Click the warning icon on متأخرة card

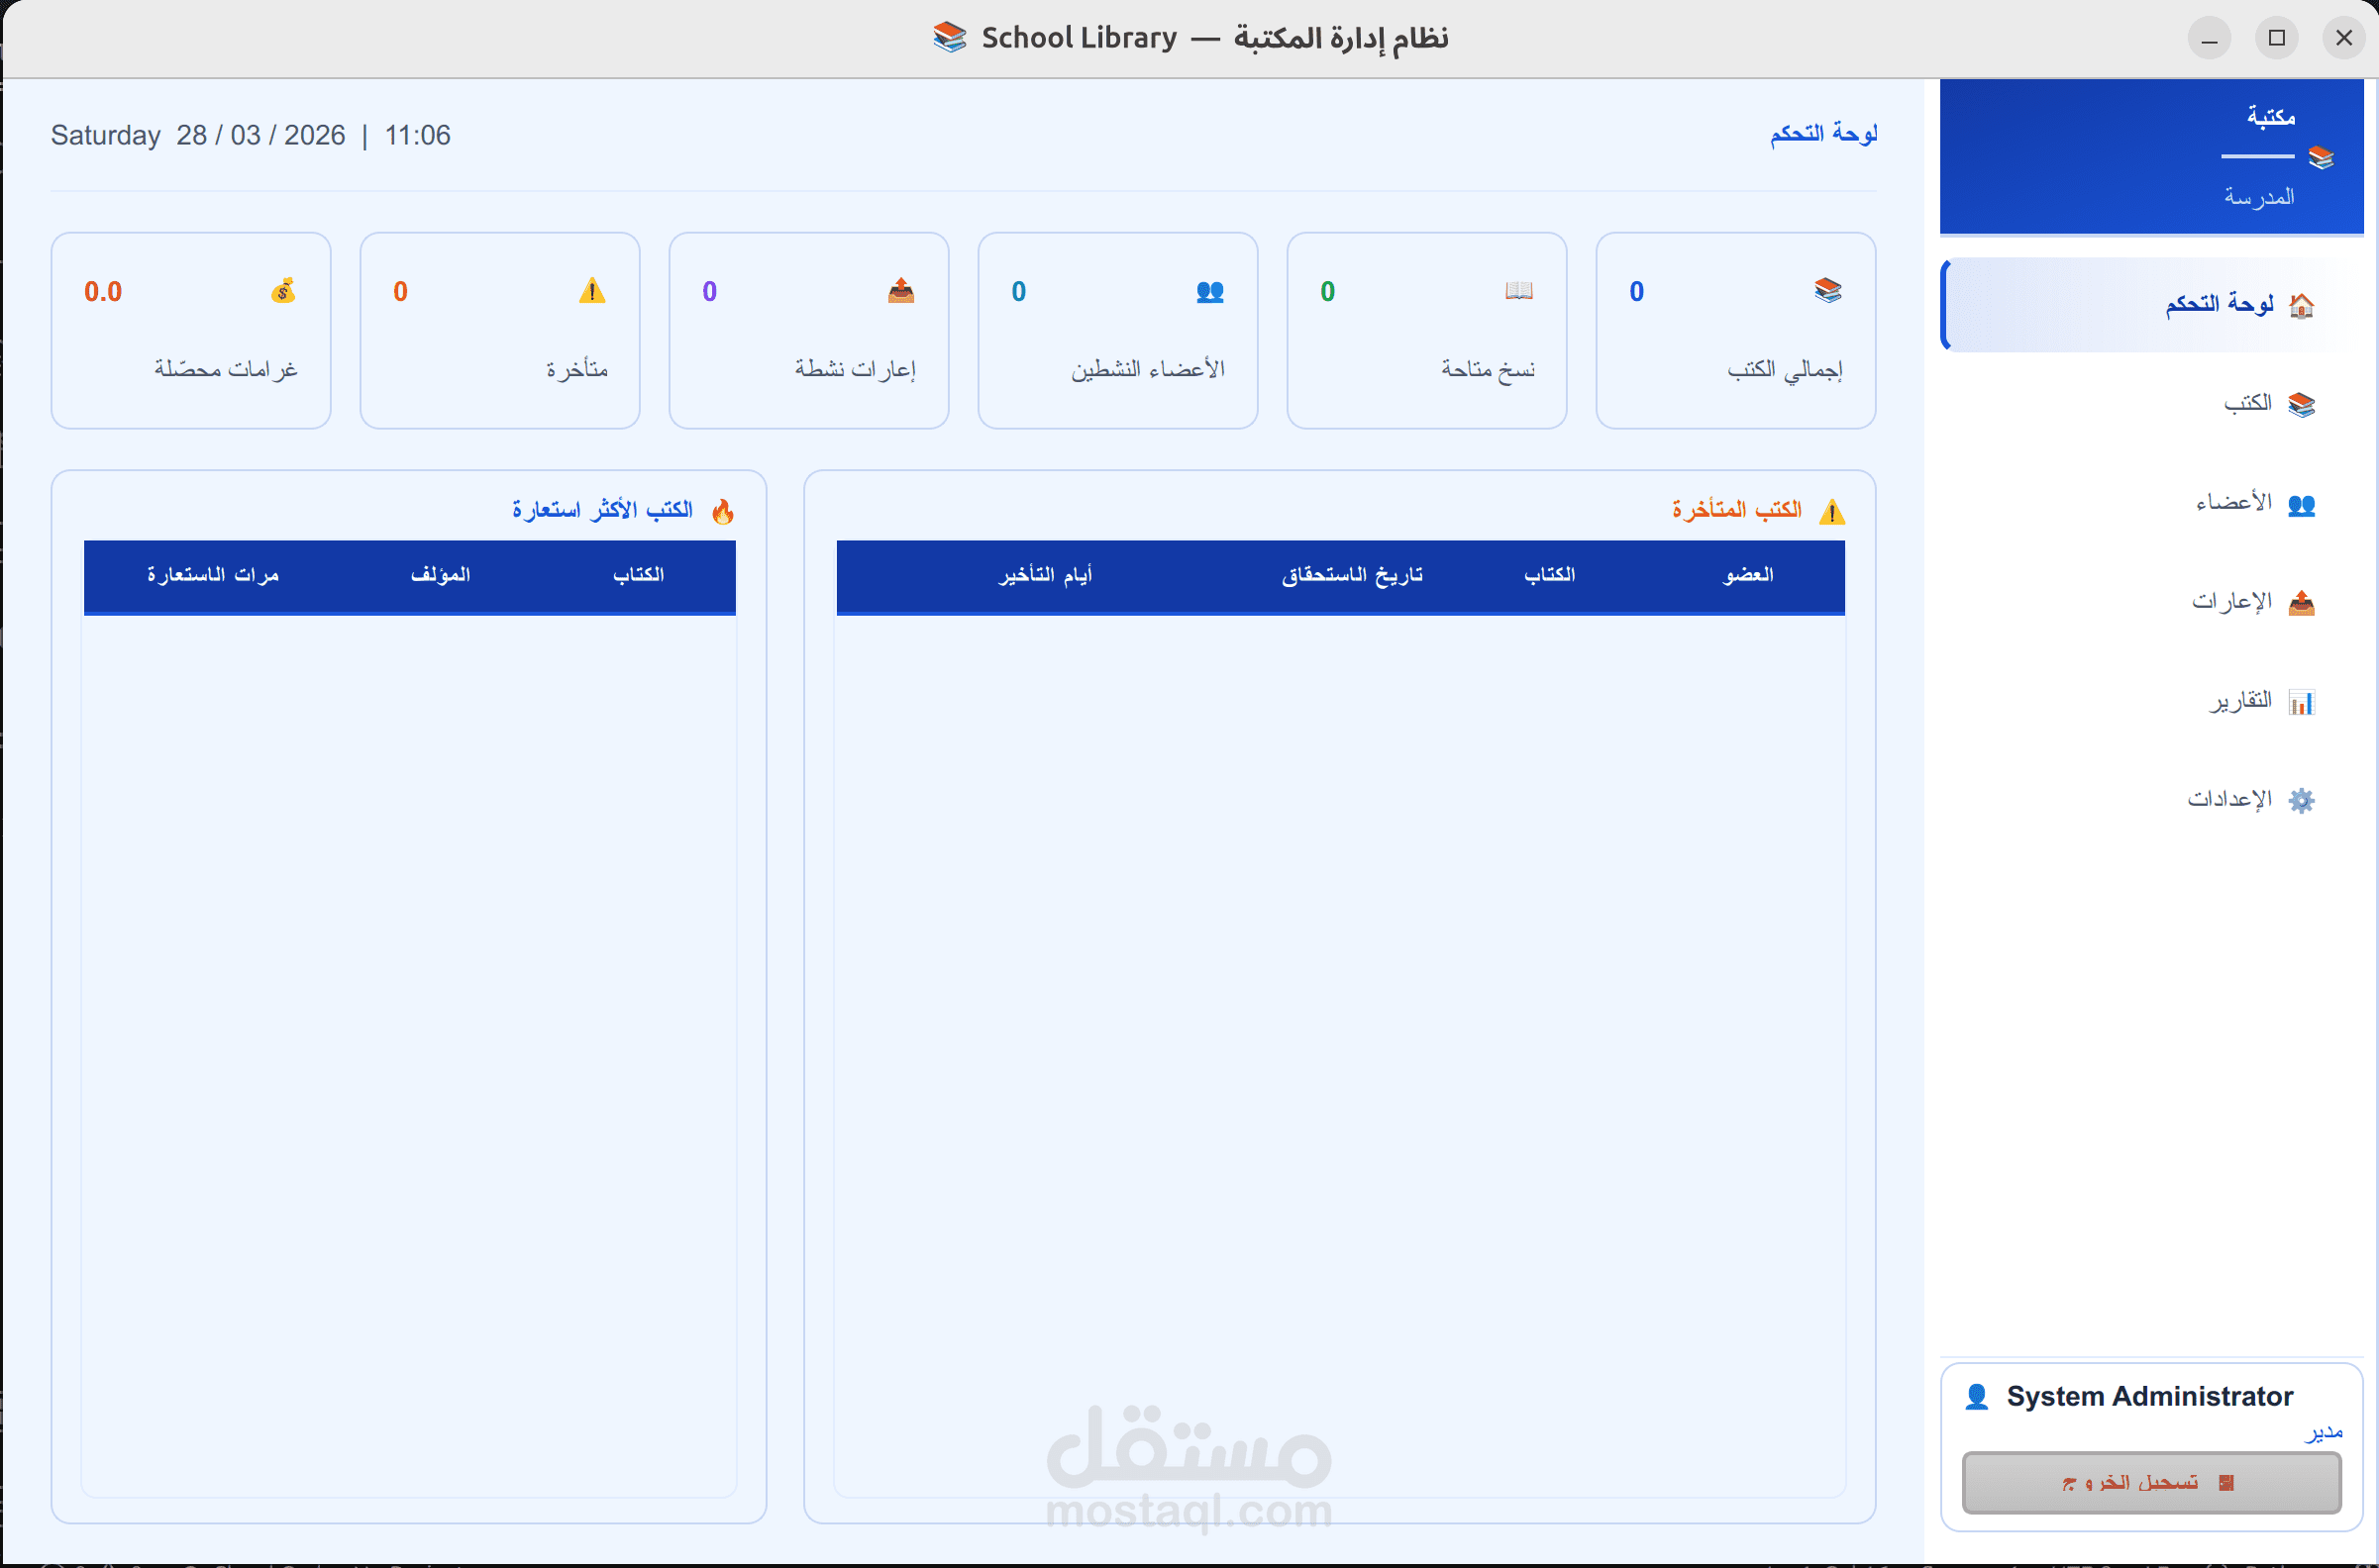[592, 291]
